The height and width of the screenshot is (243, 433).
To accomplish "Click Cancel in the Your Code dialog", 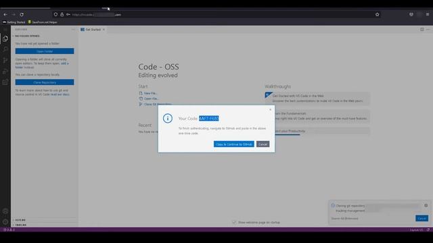I will 263,144.
